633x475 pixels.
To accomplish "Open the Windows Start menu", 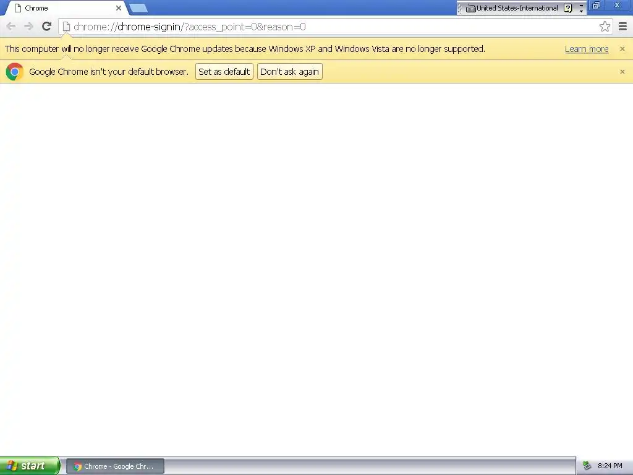I will click(30, 466).
